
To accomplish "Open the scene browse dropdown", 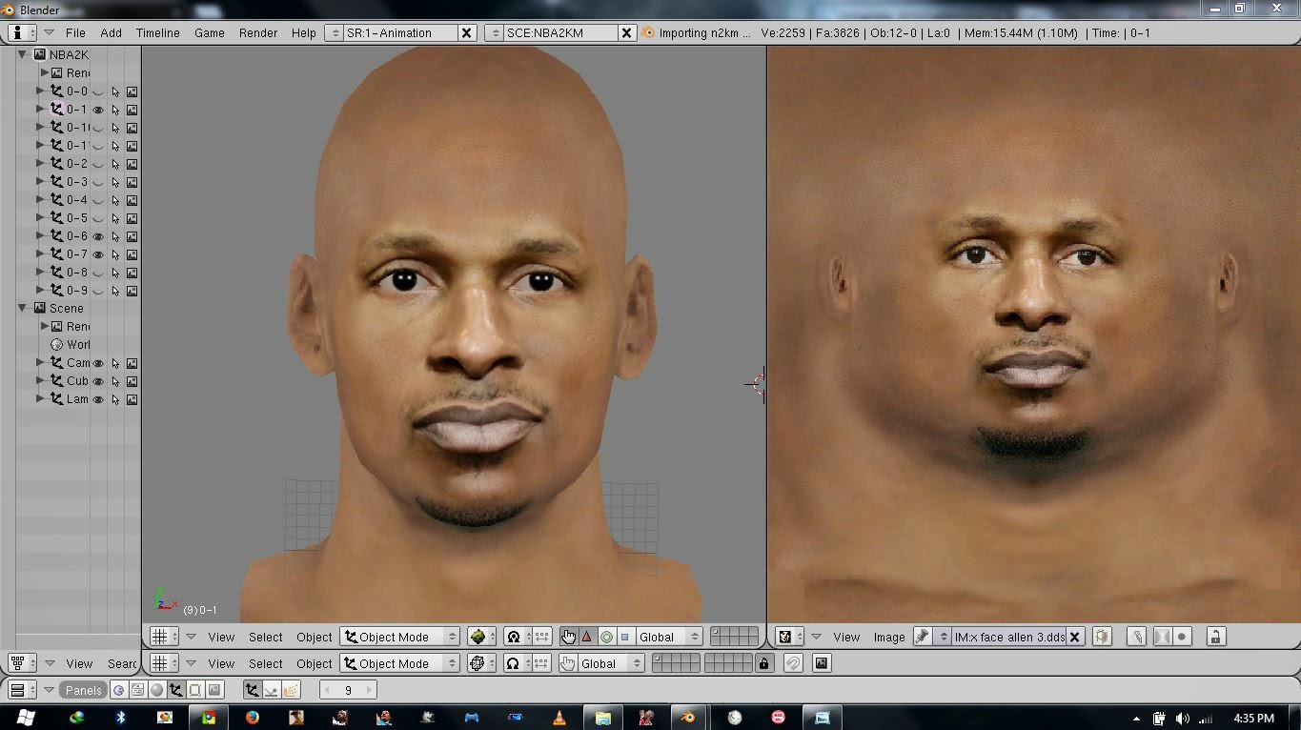I will coord(494,32).
